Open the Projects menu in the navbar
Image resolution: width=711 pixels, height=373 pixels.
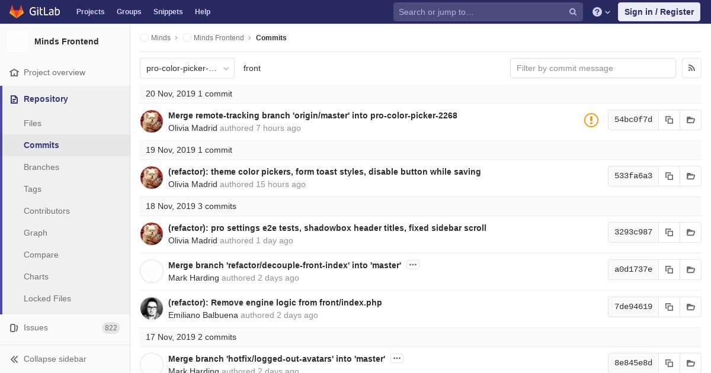[90, 12]
